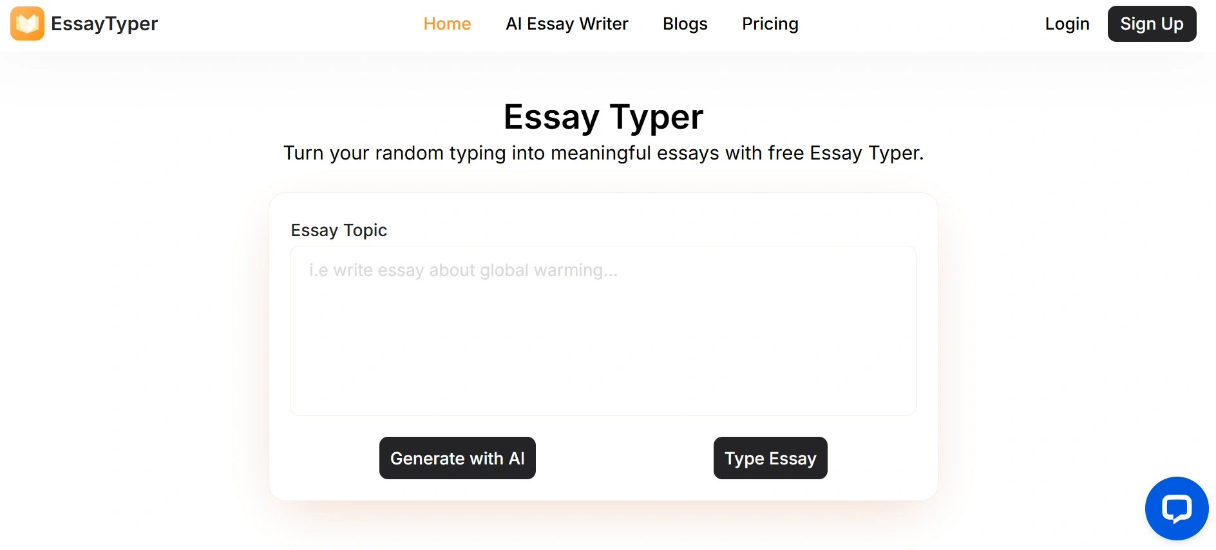Image resolution: width=1216 pixels, height=550 pixels.
Task: Click the tagline below the heading
Action: pyautogui.click(x=603, y=153)
